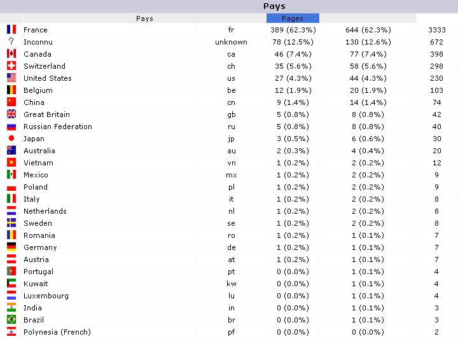Click the United States flag icon
458x339 pixels.
pos(11,78)
